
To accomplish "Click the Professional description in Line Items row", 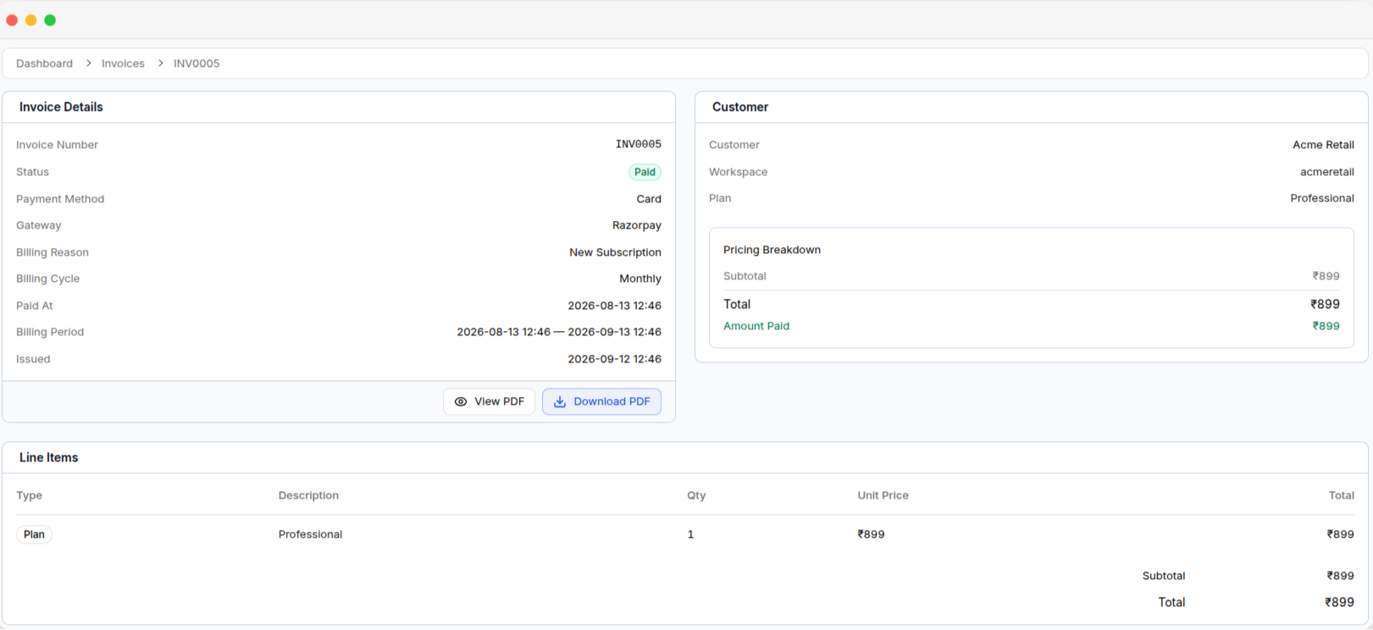I will click(x=310, y=534).
